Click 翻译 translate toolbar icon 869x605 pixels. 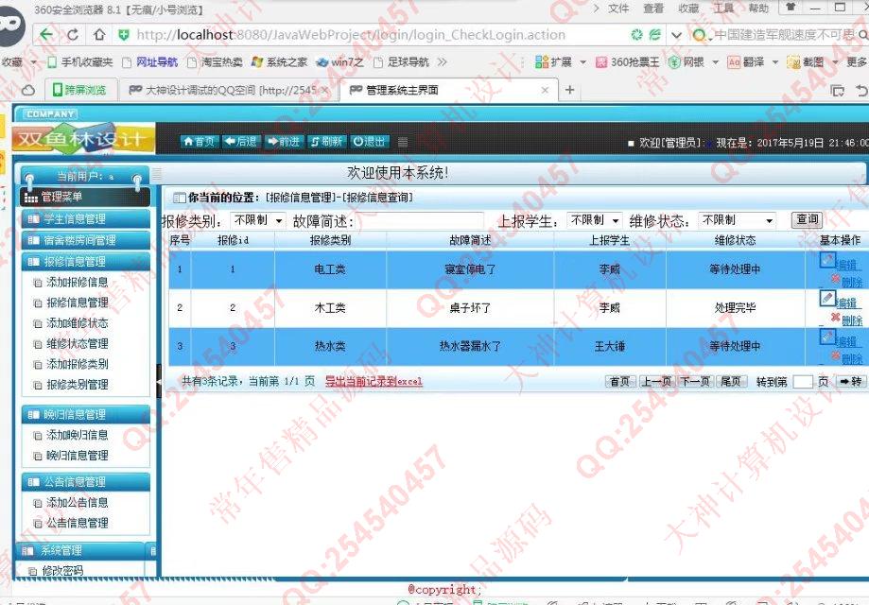point(746,62)
